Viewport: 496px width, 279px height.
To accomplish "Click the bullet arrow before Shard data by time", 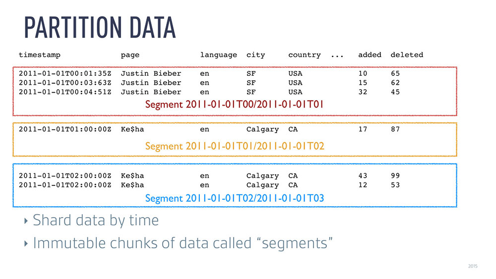I will (26, 221).
